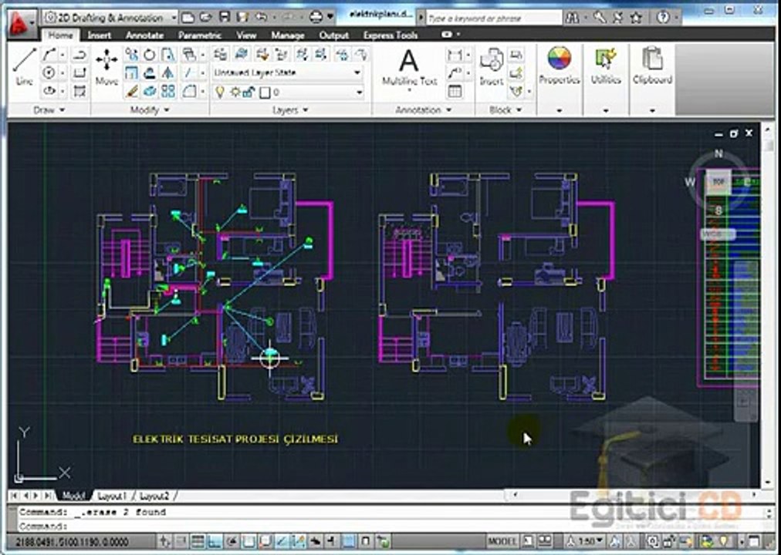This screenshot has height=555, width=781.
Task: Expand the Modify panel
Action: (150, 110)
